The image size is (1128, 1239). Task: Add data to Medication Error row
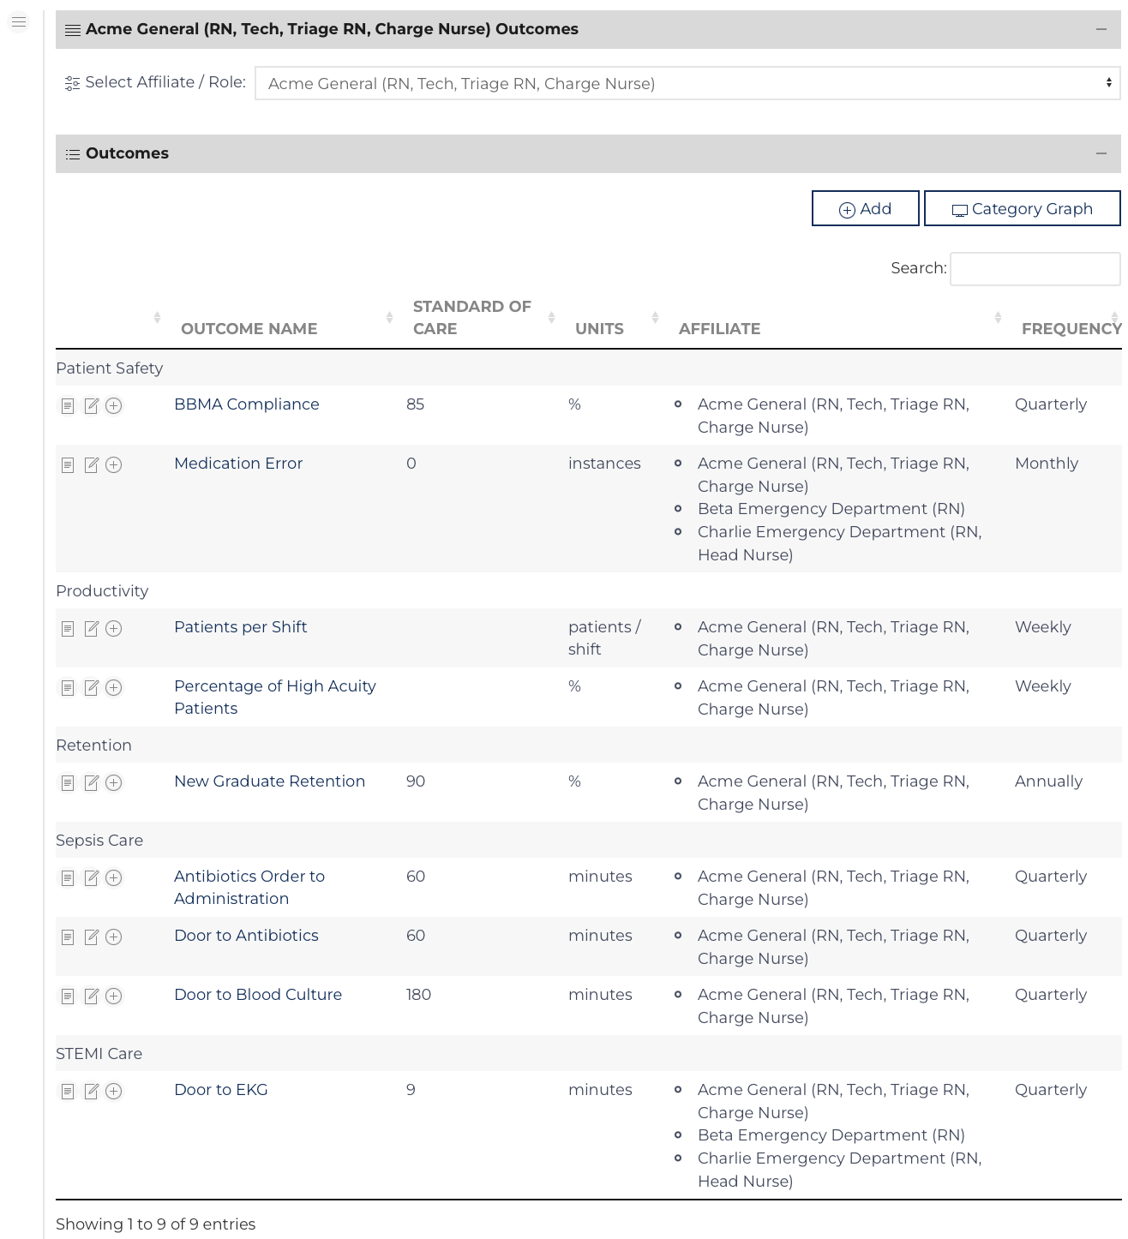click(114, 464)
